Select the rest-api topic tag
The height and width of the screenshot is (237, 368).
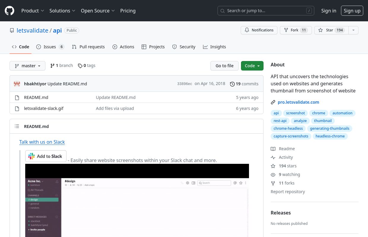[x=280, y=121]
